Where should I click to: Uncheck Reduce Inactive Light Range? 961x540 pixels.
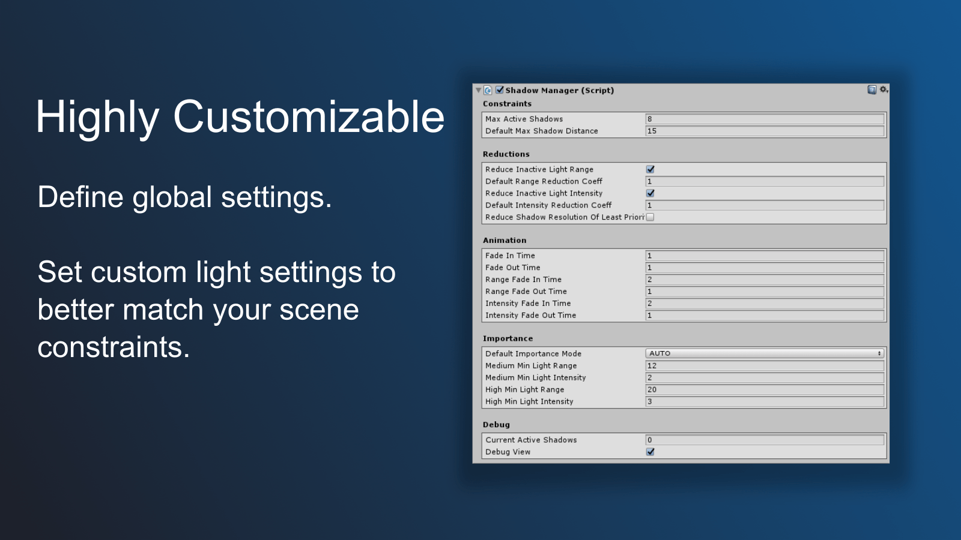650,169
